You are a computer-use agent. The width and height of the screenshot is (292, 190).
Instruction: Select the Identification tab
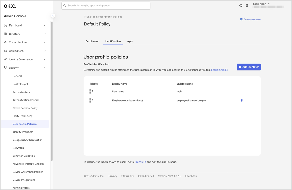113,41
